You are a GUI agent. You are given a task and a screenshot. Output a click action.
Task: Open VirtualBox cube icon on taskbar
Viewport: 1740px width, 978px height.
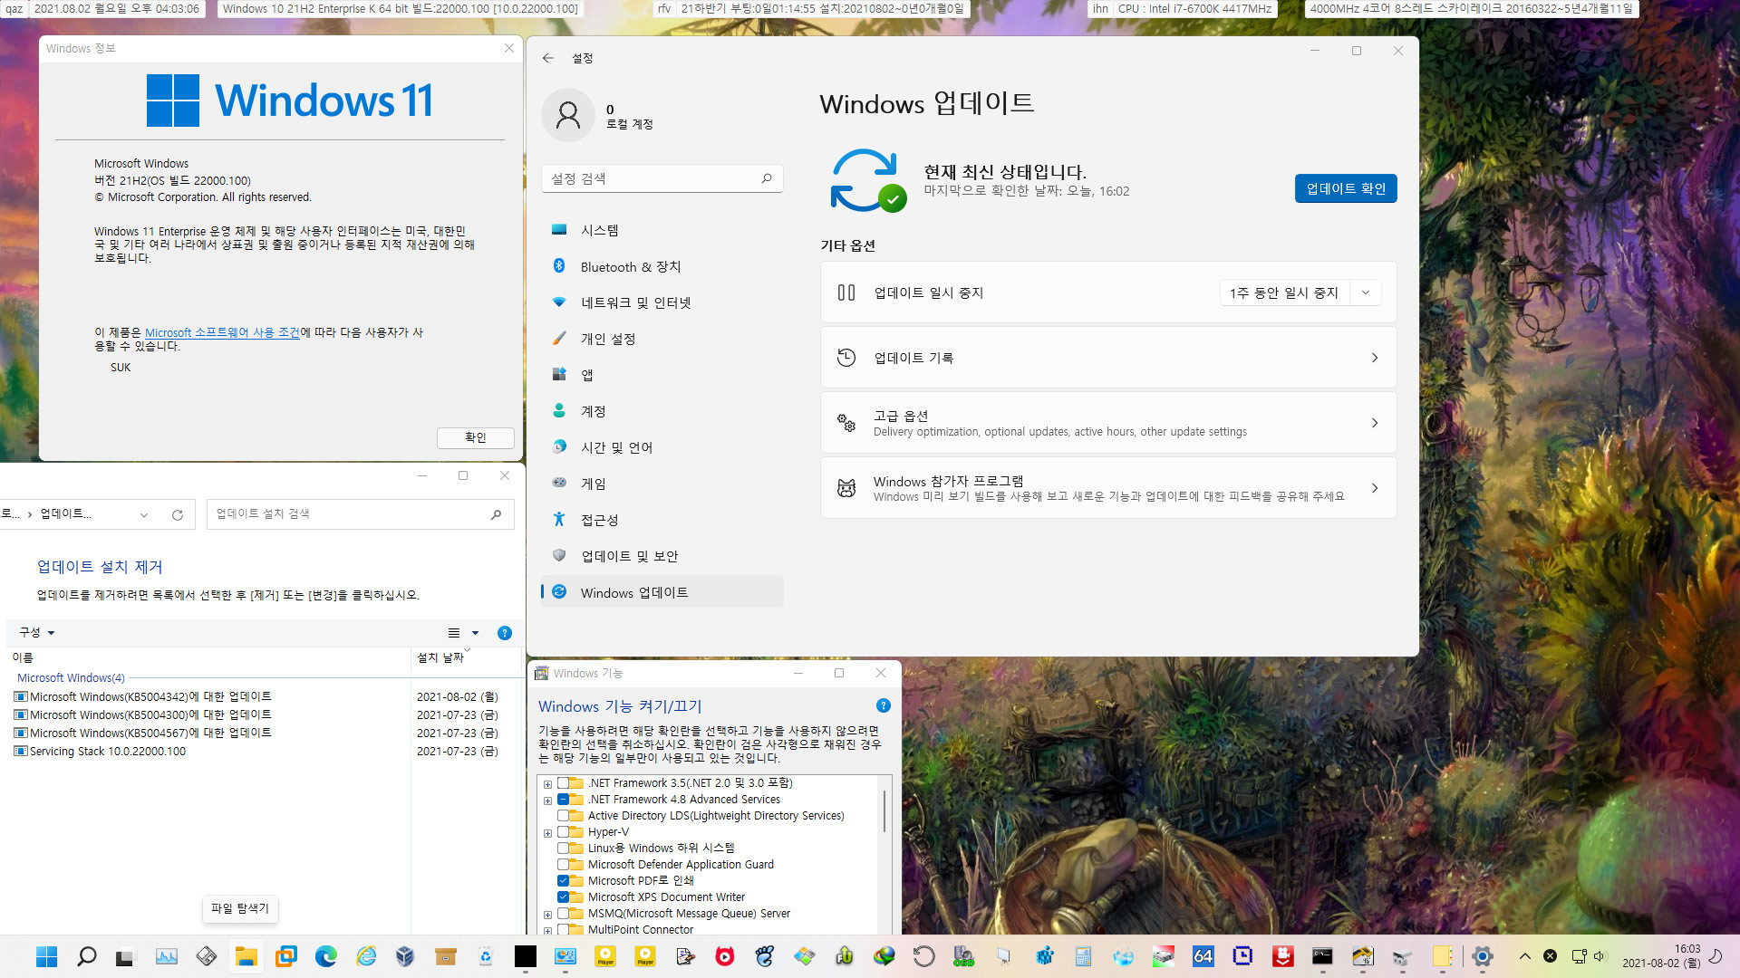[405, 956]
